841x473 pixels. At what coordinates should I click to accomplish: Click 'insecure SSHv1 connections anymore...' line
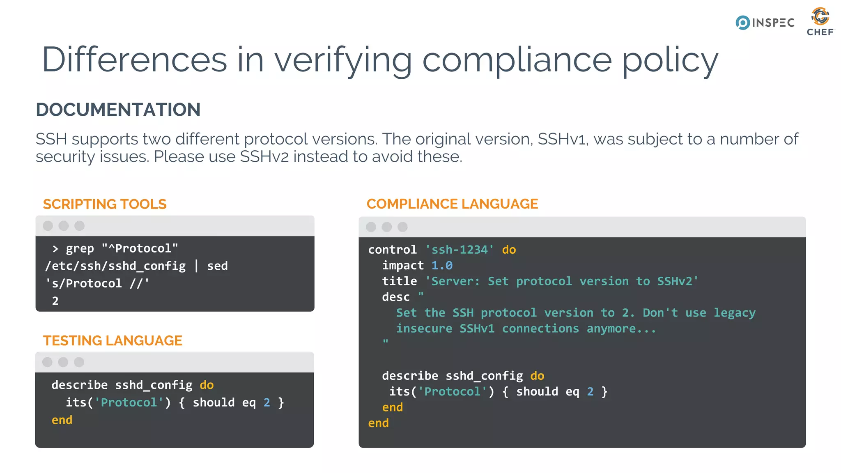[526, 328]
